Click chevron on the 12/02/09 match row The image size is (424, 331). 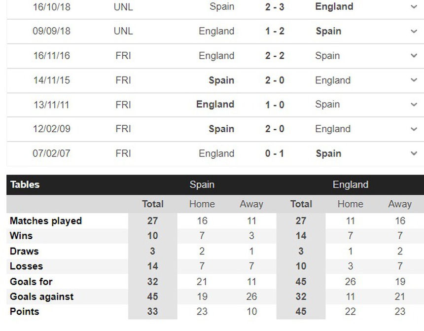(x=414, y=129)
